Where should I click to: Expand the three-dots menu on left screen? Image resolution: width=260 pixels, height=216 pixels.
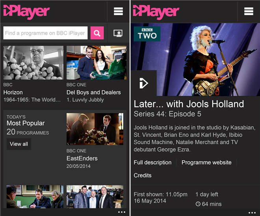pyautogui.click(x=122, y=212)
